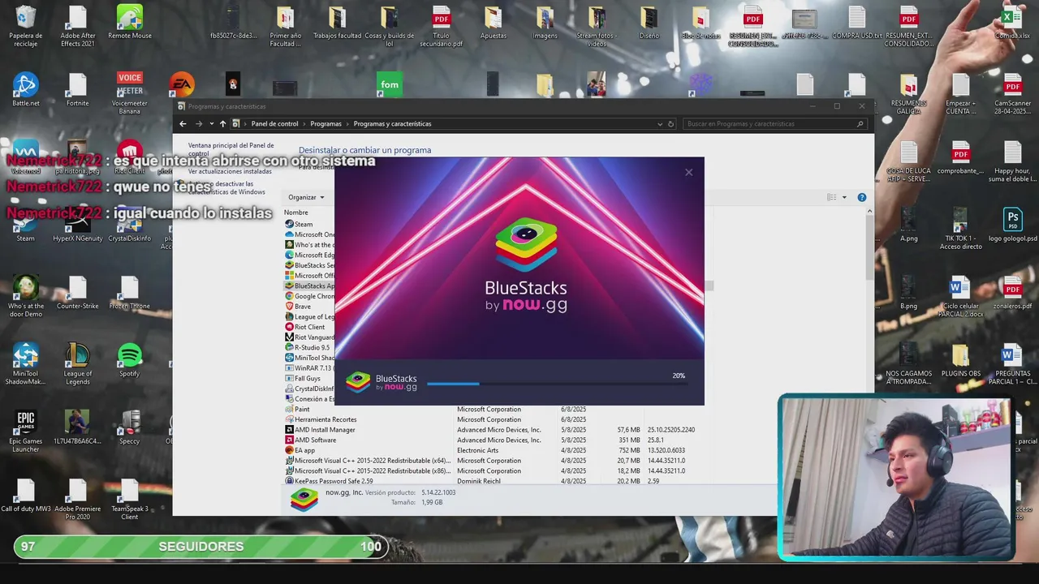
Task: Open Ver actualizaciones instaladas link
Action: [x=230, y=171]
